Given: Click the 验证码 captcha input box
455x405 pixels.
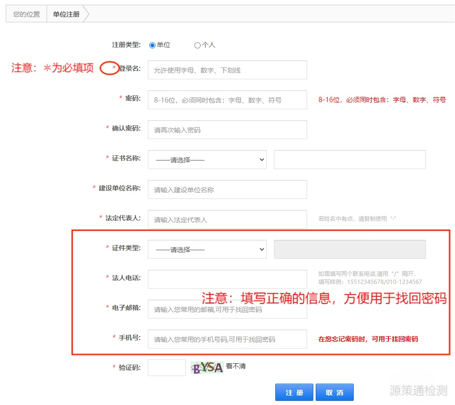Looking at the screenshot, I should click(166, 367).
